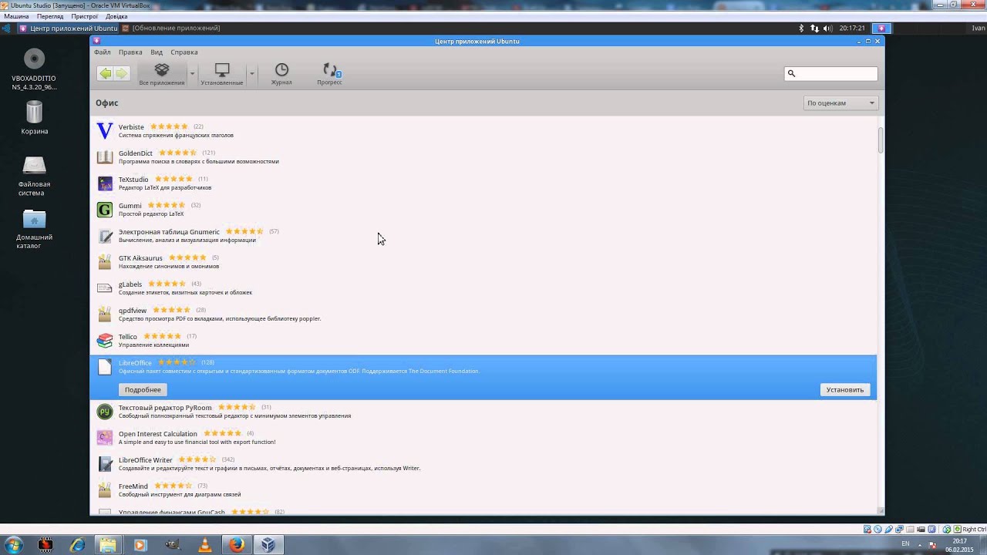Image resolution: width=987 pixels, height=555 pixels.
Task: Select the LibreOffice document icon
Action: coord(105,367)
